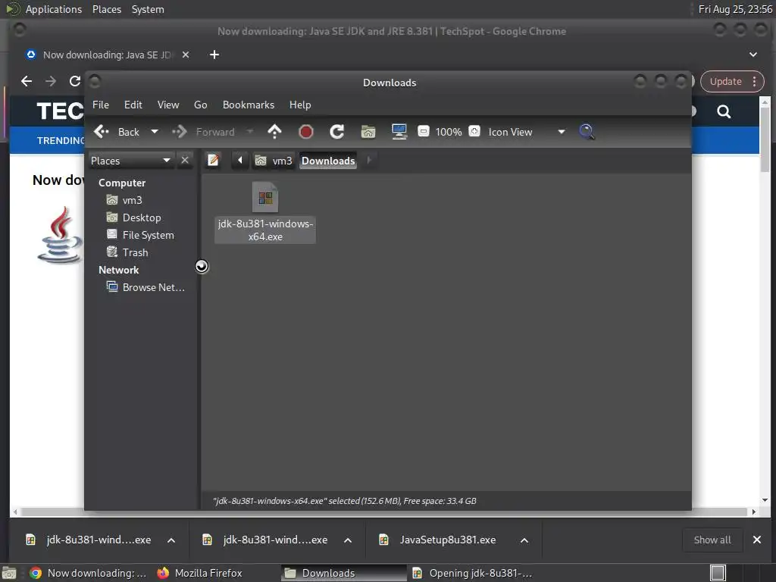Select the vm3 path bar button
This screenshot has width=776, height=582.
[x=274, y=161]
